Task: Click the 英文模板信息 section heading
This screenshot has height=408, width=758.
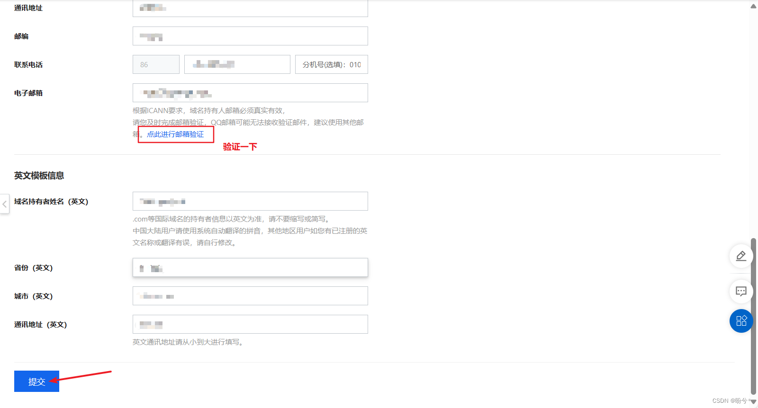Action: [39, 176]
